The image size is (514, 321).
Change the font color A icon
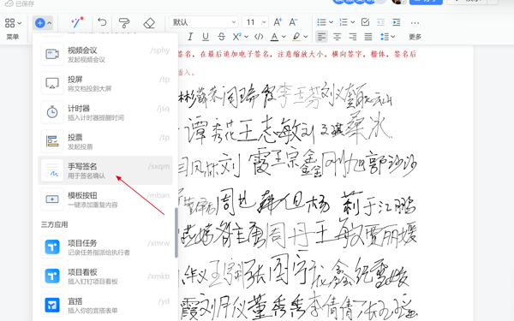[x=274, y=37]
